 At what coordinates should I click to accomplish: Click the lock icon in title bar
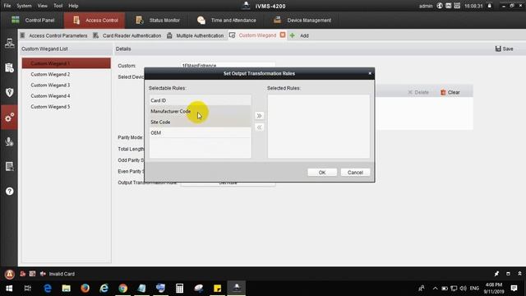tap(490, 6)
